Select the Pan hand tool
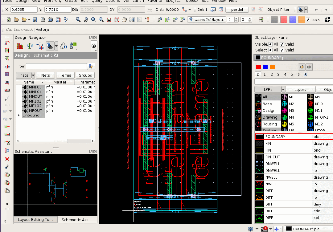 (x=125, y=20)
